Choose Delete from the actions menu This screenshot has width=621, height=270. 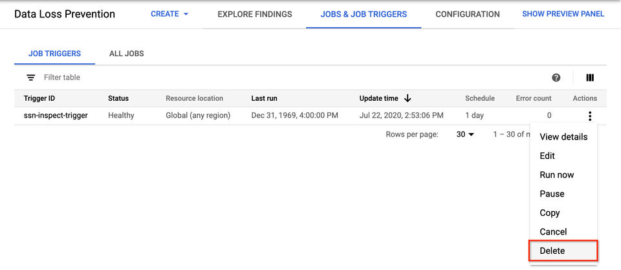552,251
